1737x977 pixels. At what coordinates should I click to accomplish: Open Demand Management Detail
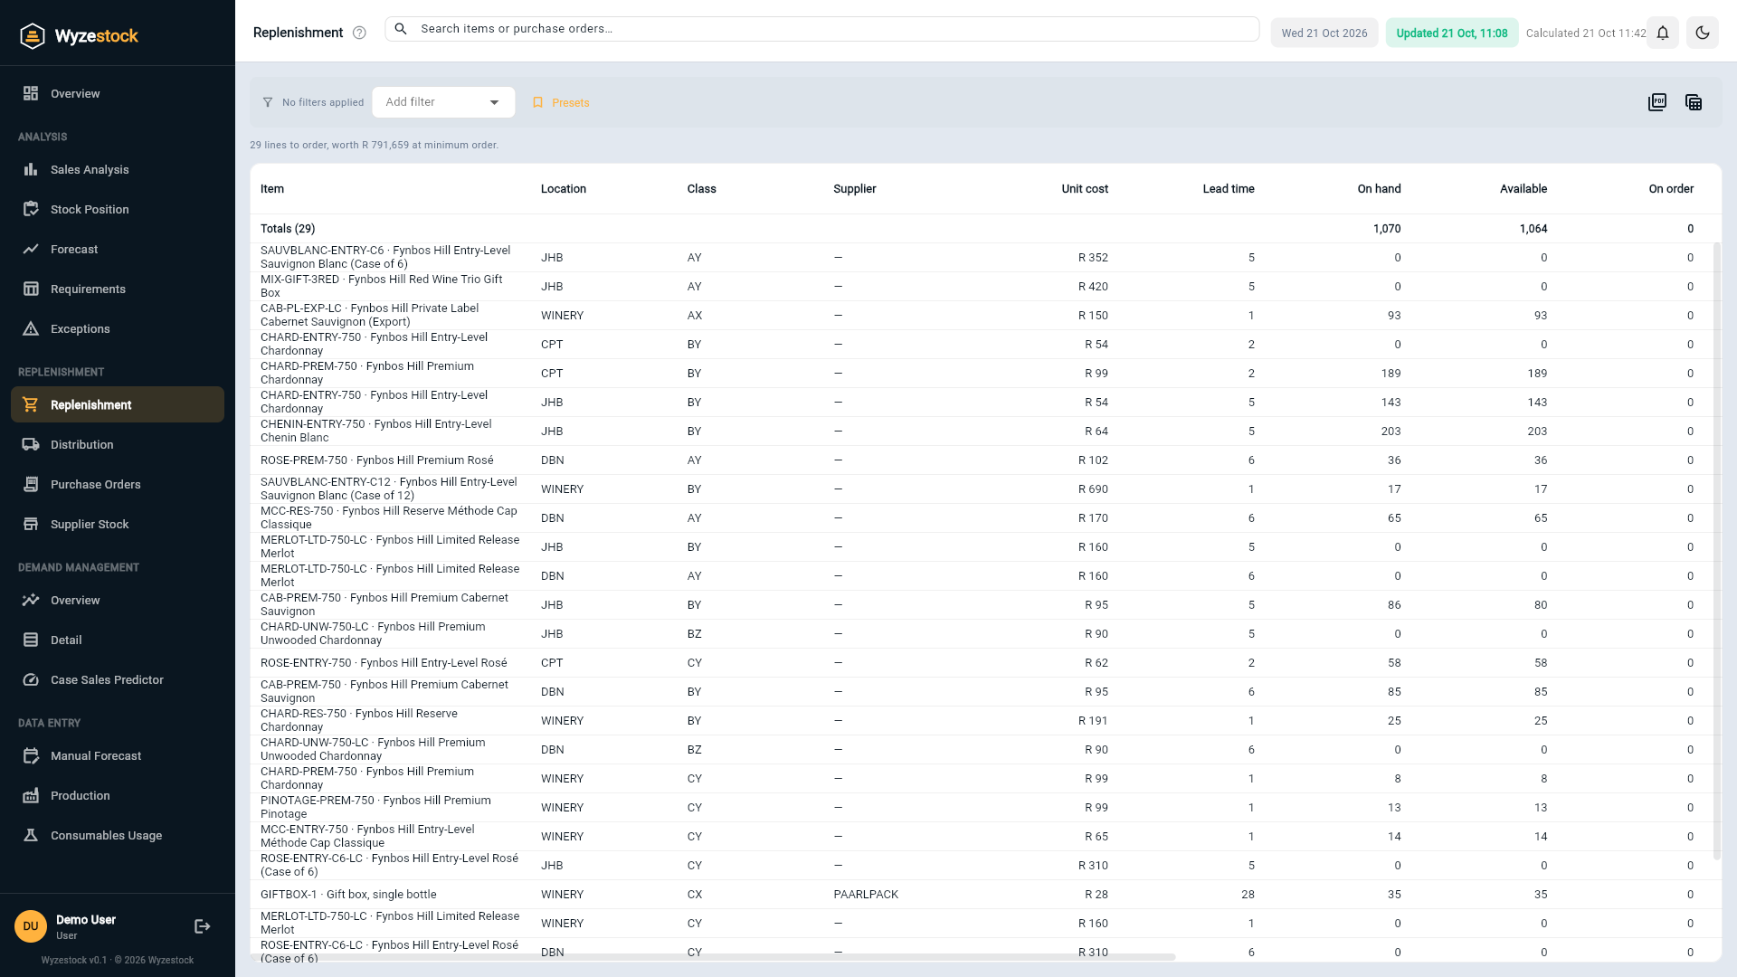[118, 640]
